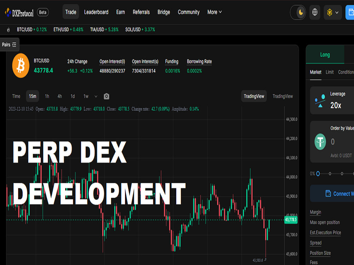Click the leverage balance icon

point(320,101)
